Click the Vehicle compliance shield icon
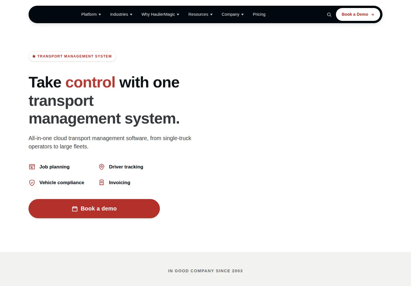The image size is (411, 286). [32, 182]
